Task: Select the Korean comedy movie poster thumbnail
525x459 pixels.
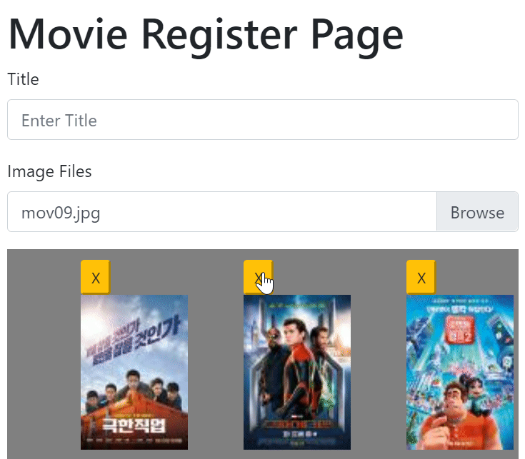Action: click(x=134, y=372)
